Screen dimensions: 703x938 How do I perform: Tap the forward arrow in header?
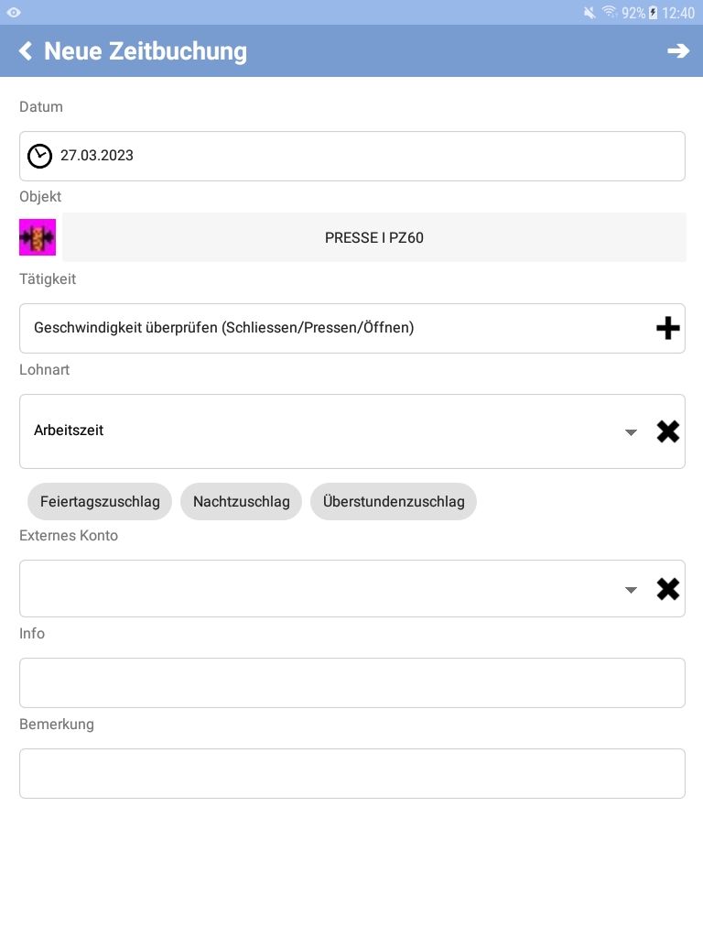[x=678, y=51]
